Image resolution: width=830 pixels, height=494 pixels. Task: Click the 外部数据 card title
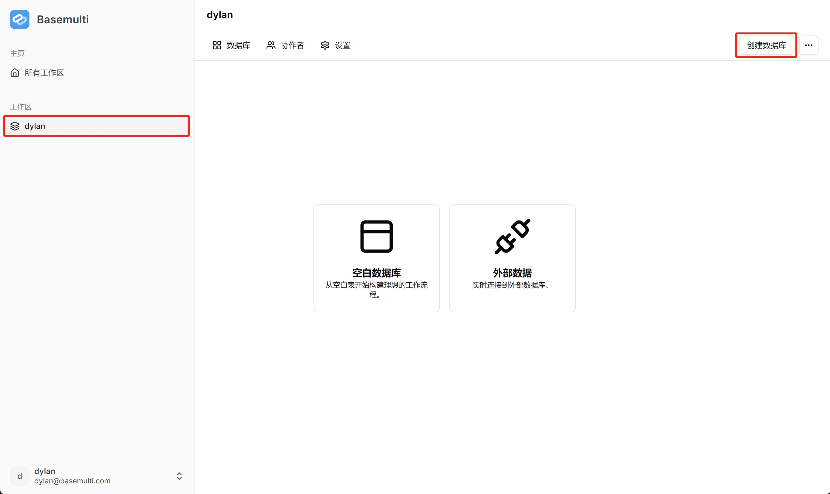coord(512,273)
